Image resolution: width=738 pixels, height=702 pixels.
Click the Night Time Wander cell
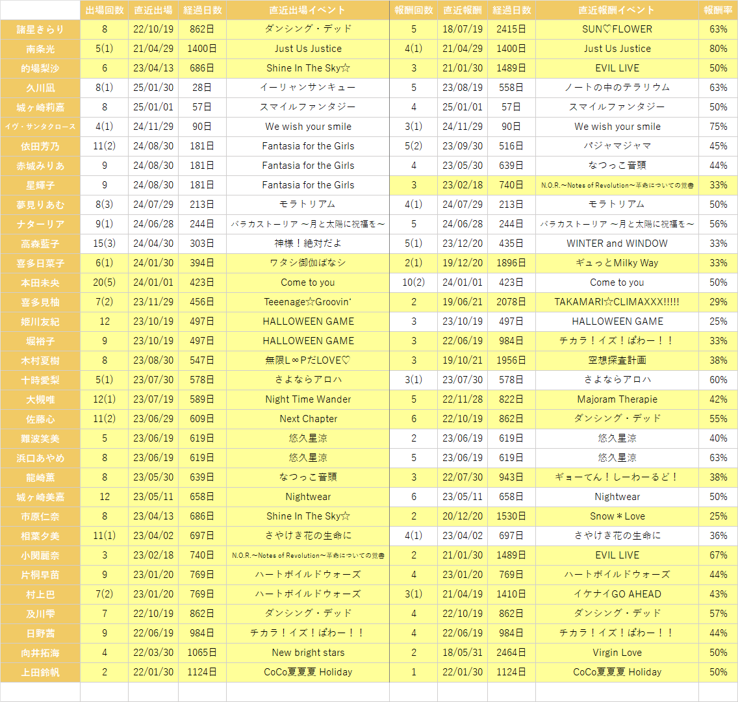(308, 399)
